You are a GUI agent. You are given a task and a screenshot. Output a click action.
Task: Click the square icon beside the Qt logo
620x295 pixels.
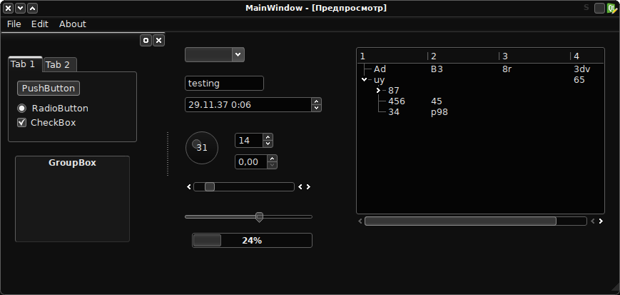coord(599,9)
